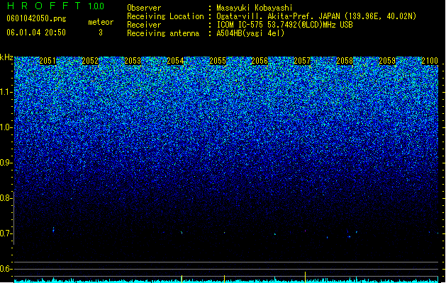The image size is (446, 283).
Task: Click the date 06.01.04 20:50 text
Action: [x=36, y=33]
